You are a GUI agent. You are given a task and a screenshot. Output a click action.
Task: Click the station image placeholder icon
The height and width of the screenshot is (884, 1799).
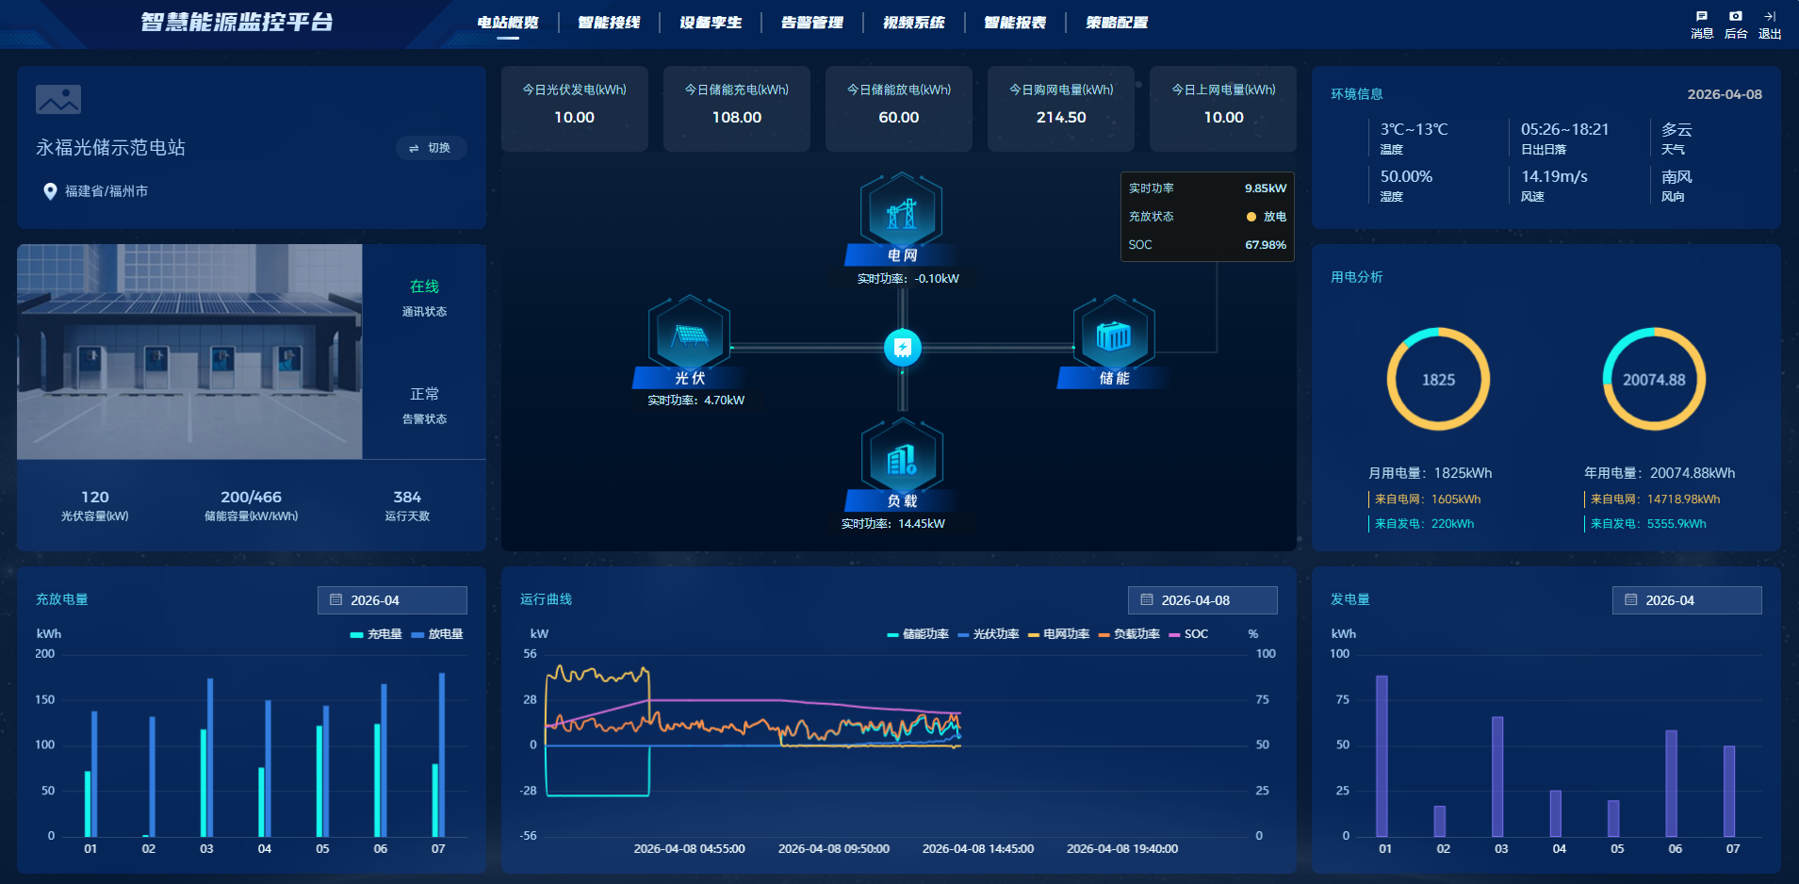tap(58, 99)
